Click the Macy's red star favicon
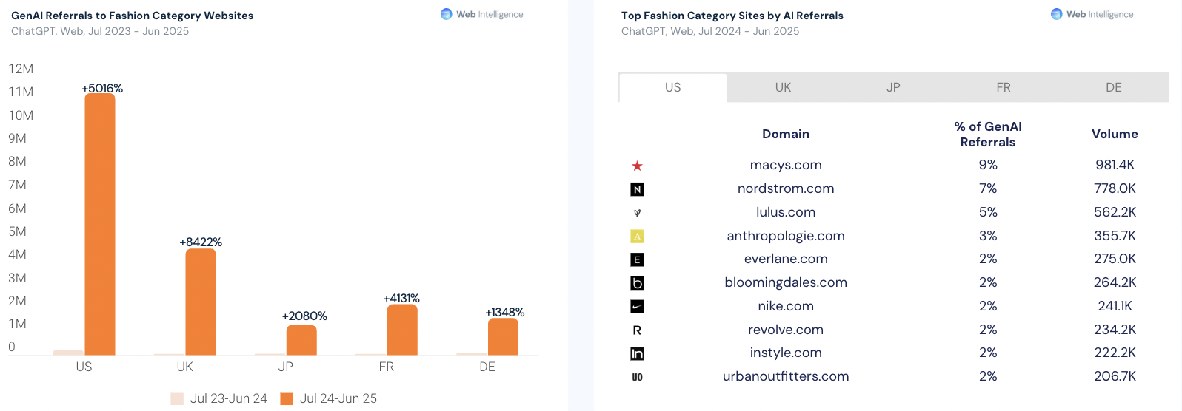The width and height of the screenshot is (1182, 411). (x=637, y=166)
